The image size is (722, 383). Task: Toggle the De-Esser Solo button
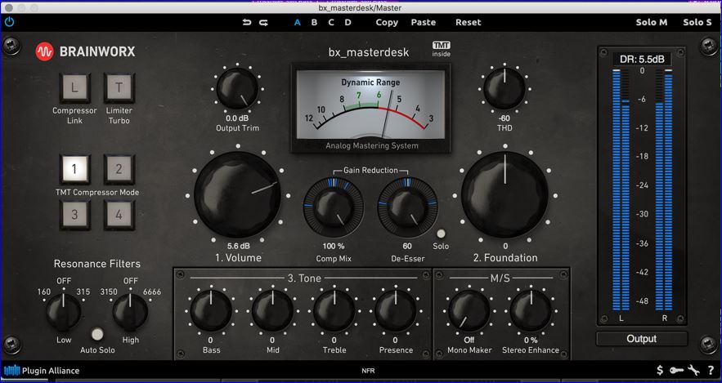[441, 234]
